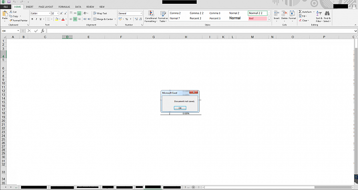This screenshot has height=190, width=358.
Task: Click the Copy button
Action: point(14,16)
